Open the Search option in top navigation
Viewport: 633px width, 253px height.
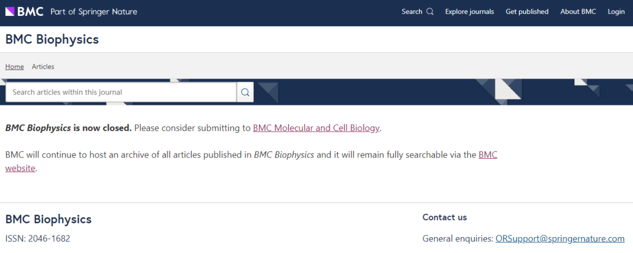pos(412,12)
